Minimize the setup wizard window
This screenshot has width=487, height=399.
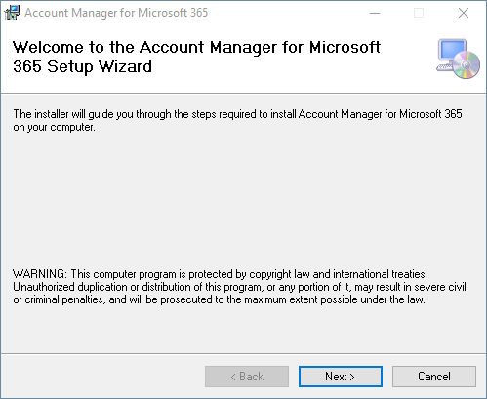tap(375, 13)
